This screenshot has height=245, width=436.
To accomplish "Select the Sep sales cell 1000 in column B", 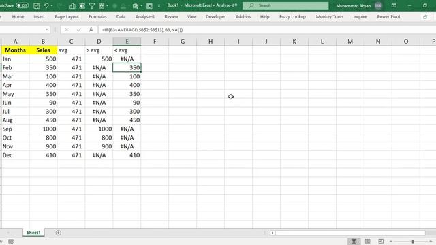I will [x=43, y=129].
